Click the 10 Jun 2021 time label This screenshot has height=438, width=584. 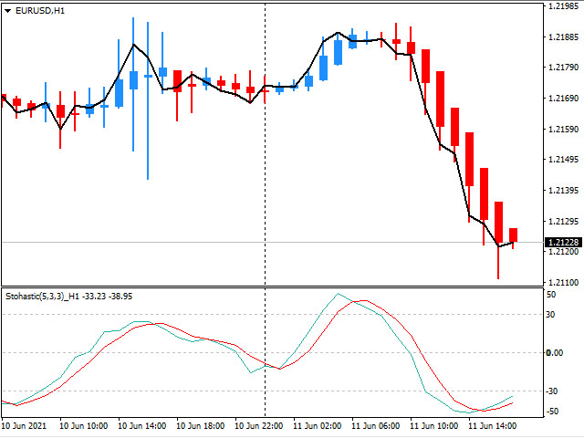[x=25, y=426]
